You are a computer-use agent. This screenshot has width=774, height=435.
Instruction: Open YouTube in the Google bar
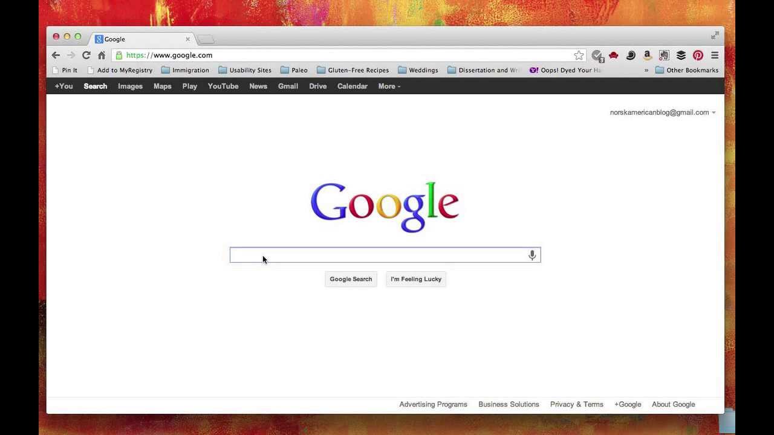click(223, 86)
